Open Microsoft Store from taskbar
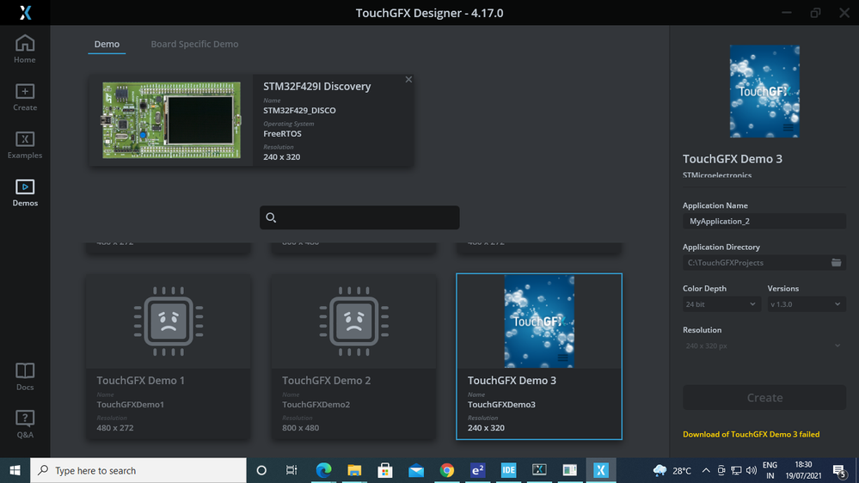The height and width of the screenshot is (483, 859). [x=385, y=470]
